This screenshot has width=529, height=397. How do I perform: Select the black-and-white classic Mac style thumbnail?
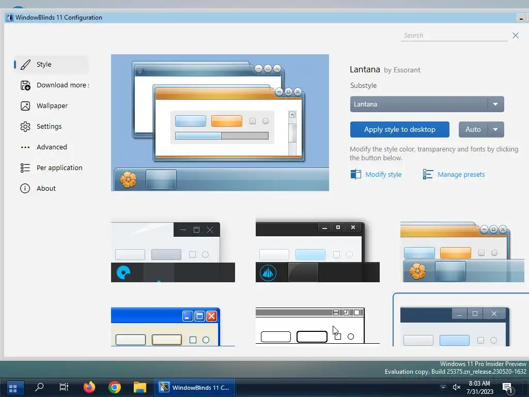coord(318,327)
